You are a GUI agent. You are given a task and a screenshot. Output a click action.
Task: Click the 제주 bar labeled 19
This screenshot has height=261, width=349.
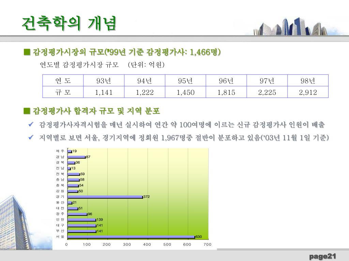[x=70, y=151]
